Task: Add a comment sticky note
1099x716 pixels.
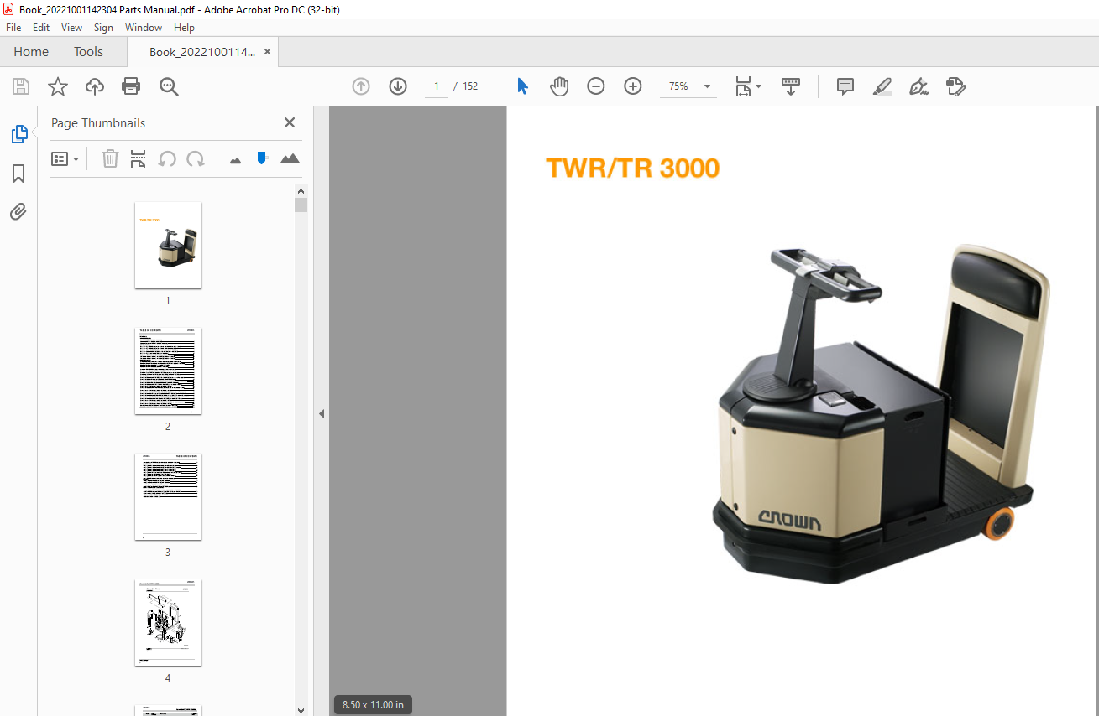Action: click(845, 86)
